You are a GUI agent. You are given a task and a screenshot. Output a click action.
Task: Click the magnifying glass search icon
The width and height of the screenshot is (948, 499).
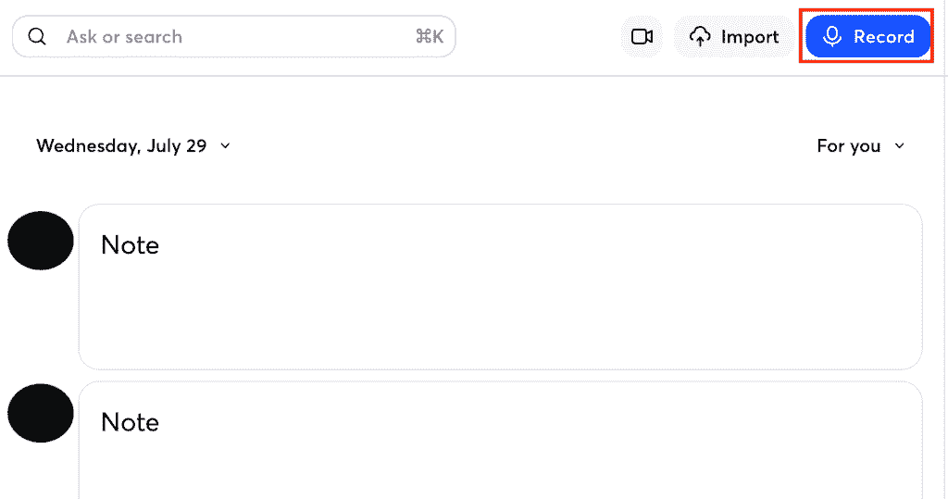[37, 36]
